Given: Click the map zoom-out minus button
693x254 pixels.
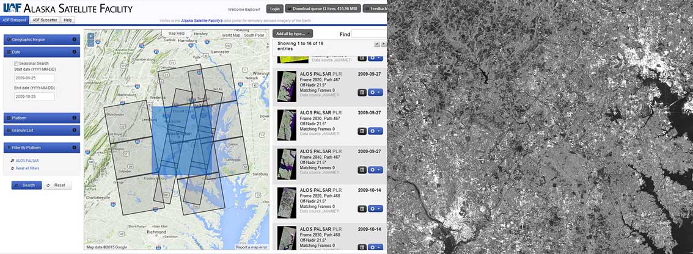Looking at the screenshot, I should pos(90,43).
